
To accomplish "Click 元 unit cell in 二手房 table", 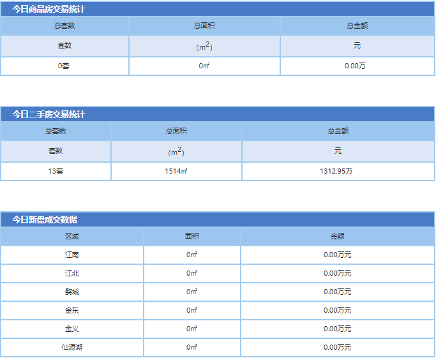I will (x=338, y=151).
